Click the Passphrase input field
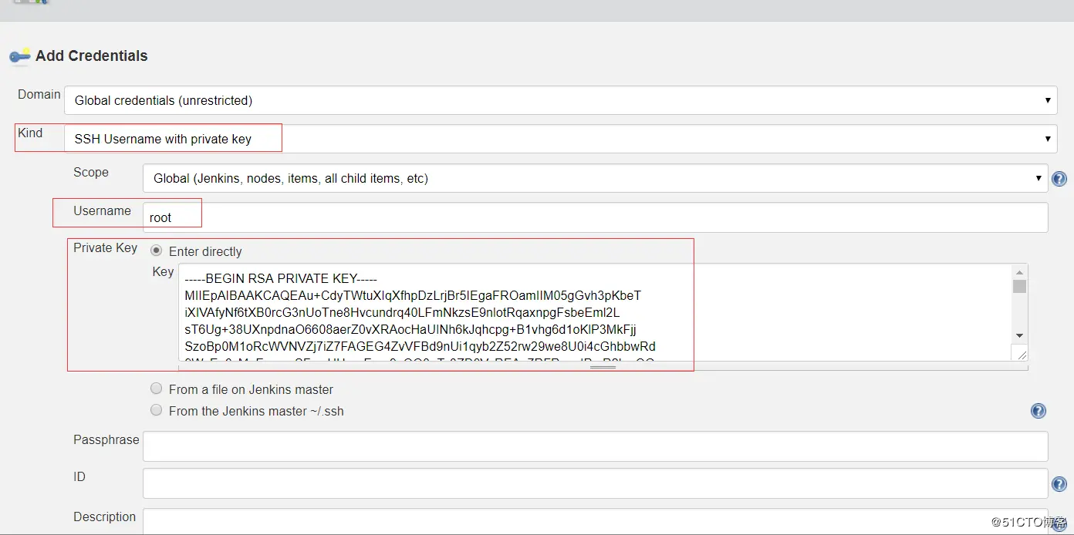Image resolution: width=1074 pixels, height=535 pixels. pos(596,446)
